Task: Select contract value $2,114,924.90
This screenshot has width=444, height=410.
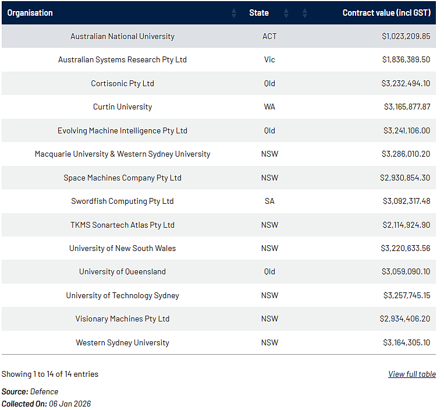Action: [406, 225]
